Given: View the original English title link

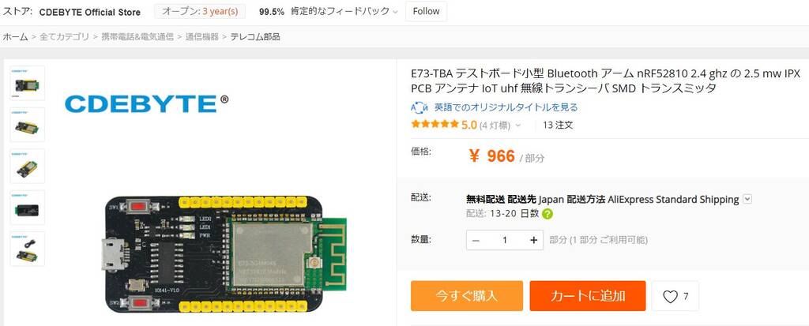Looking at the screenshot, I should coord(506,107).
